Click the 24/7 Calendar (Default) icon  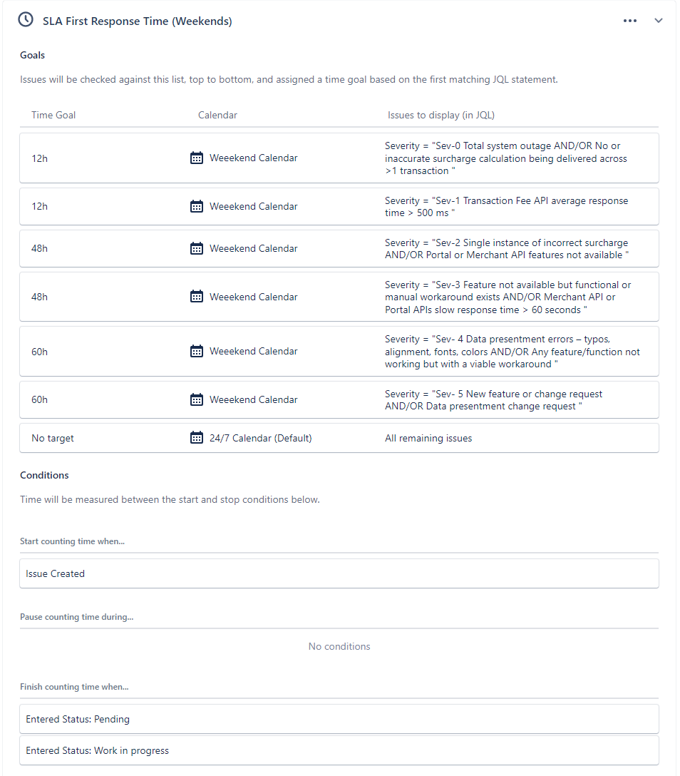tap(197, 438)
